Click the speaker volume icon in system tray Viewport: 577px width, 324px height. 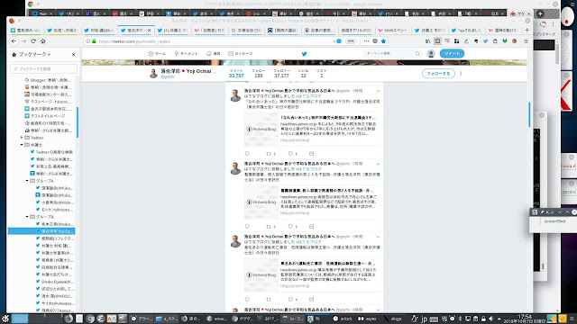(490, 319)
